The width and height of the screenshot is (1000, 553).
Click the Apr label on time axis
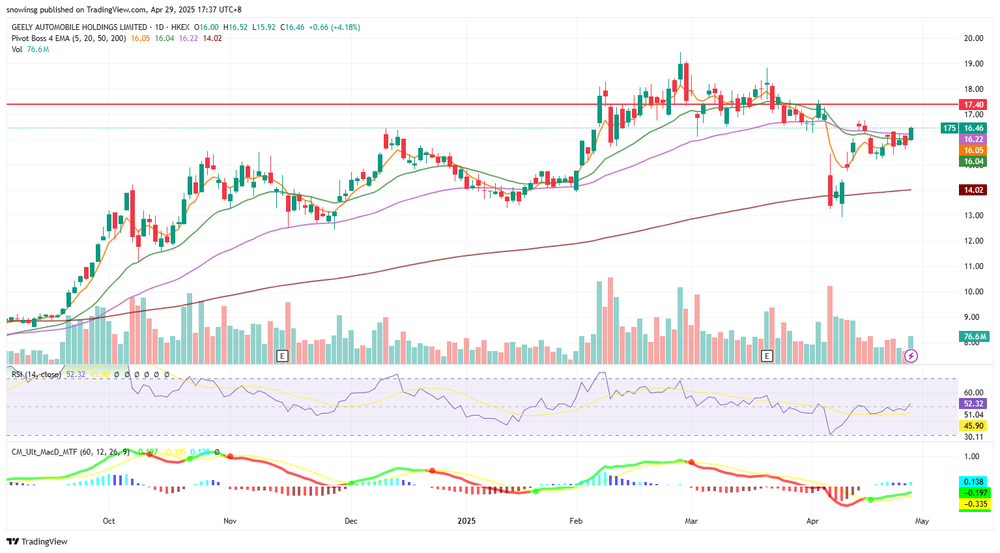[812, 521]
